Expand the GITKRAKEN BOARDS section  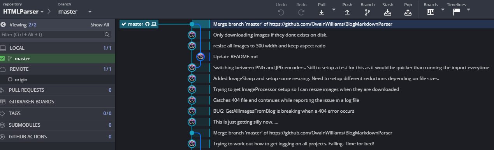(58, 101)
